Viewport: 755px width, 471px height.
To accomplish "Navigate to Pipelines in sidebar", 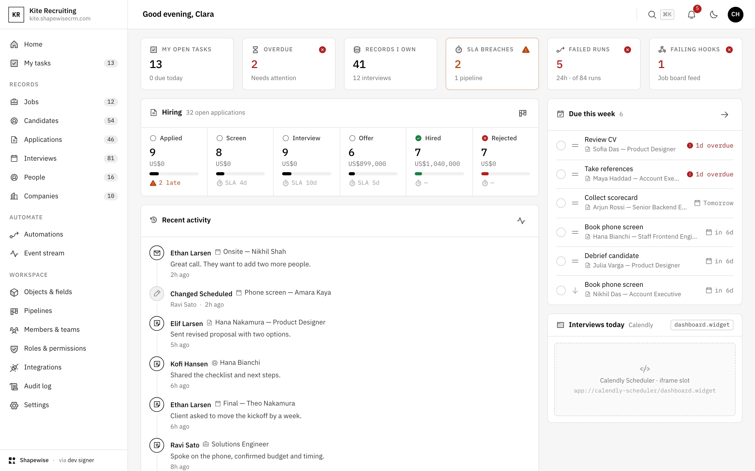I will [64, 311].
